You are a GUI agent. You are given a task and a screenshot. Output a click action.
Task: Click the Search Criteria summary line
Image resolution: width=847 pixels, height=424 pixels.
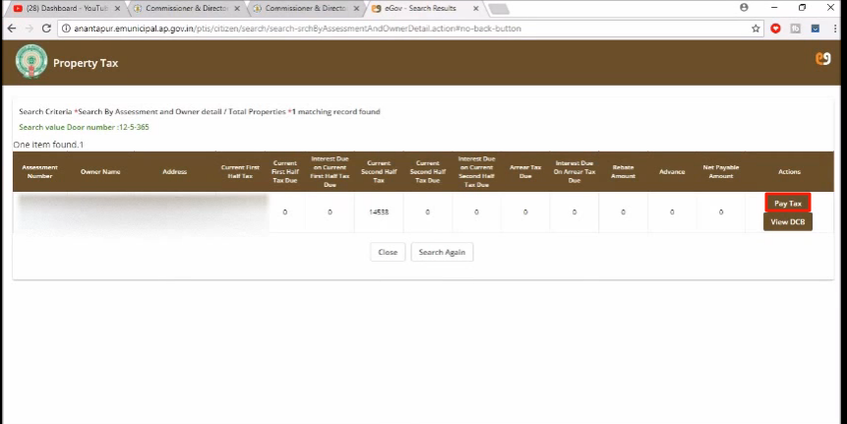click(x=200, y=112)
